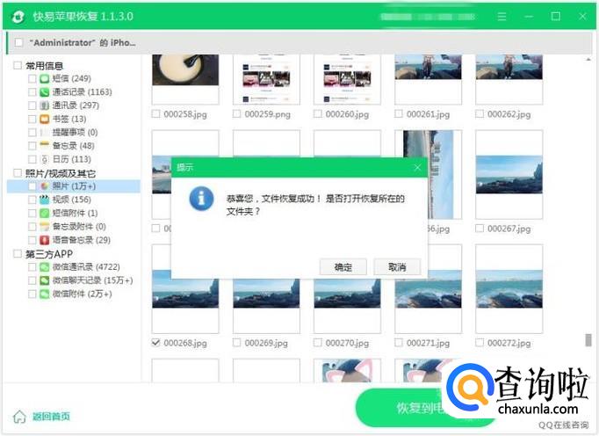Click the 书签 bookmark icon
Viewport: 599px width, 436px height.
45,119
